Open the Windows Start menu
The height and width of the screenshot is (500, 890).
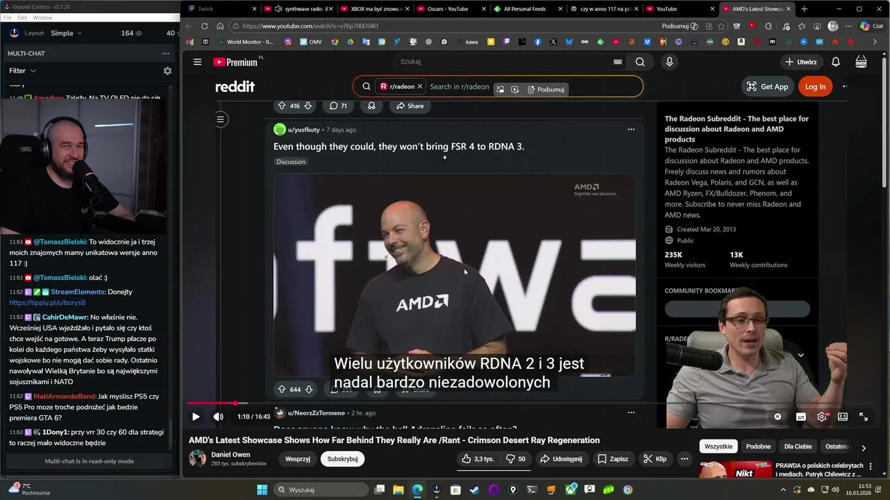(262, 490)
